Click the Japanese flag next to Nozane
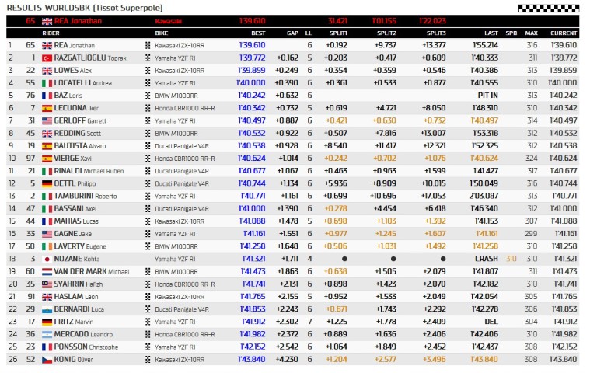Viewport: 590px width, 373px height. pyautogui.click(x=46, y=259)
